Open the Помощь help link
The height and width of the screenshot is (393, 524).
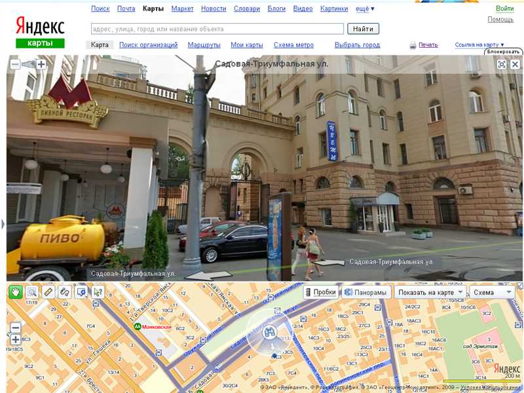coord(500,20)
